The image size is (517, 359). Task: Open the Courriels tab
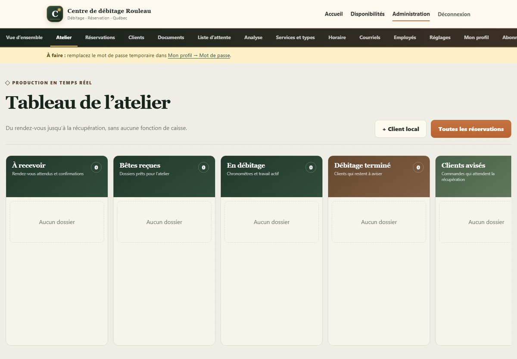[370, 37]
